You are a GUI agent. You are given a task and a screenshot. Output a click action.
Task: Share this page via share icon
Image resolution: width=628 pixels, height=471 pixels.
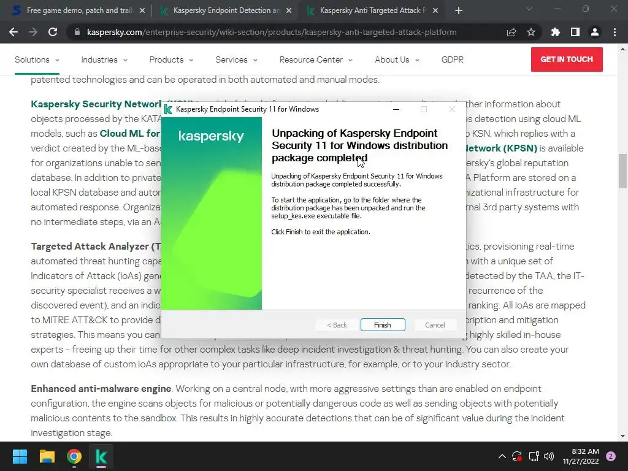[511, 32]
